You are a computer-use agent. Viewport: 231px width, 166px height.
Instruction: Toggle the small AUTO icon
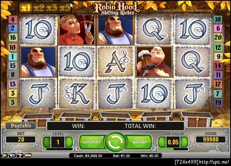28,156
